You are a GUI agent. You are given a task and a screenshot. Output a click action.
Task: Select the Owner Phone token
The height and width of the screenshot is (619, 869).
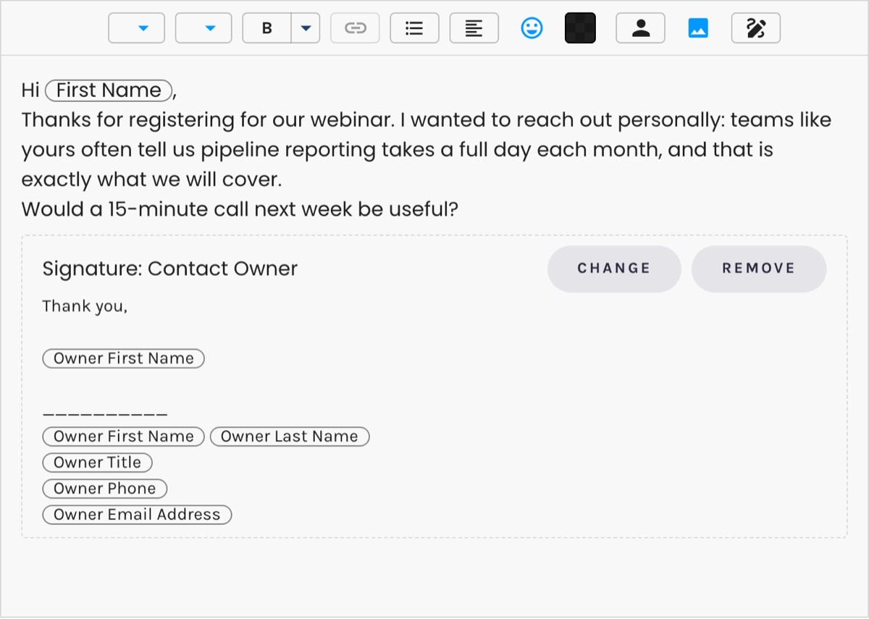[105, 489]
